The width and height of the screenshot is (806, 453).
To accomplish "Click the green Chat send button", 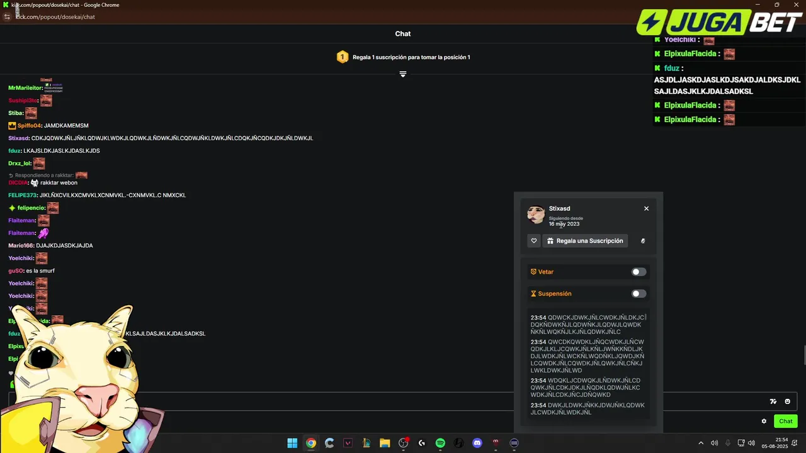I will [786, 422].
